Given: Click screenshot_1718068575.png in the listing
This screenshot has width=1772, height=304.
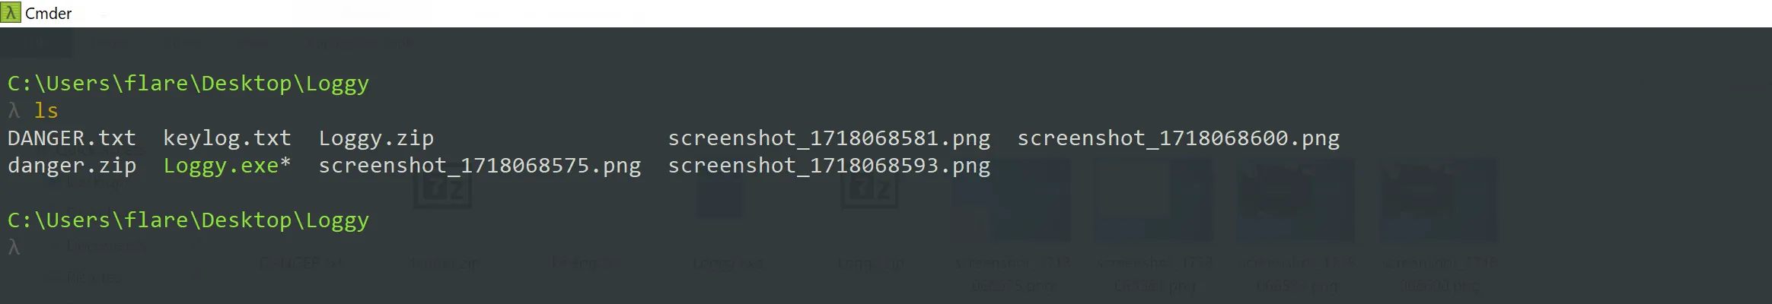Looking at the screenshot, I should coord(480,166).
